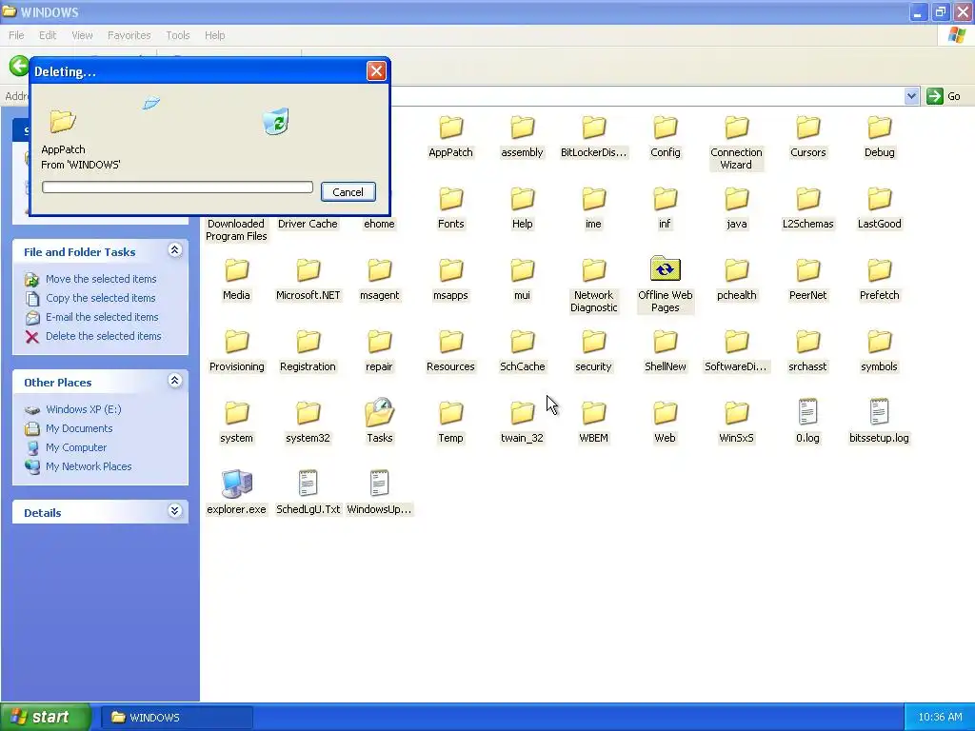This screenshot has height=731, width=975.
Task: Click the green Go arrow button
Action: pos(935,96)
